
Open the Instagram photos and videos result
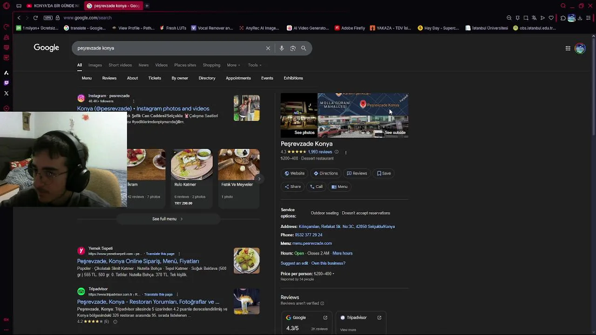tap(143, 108)
